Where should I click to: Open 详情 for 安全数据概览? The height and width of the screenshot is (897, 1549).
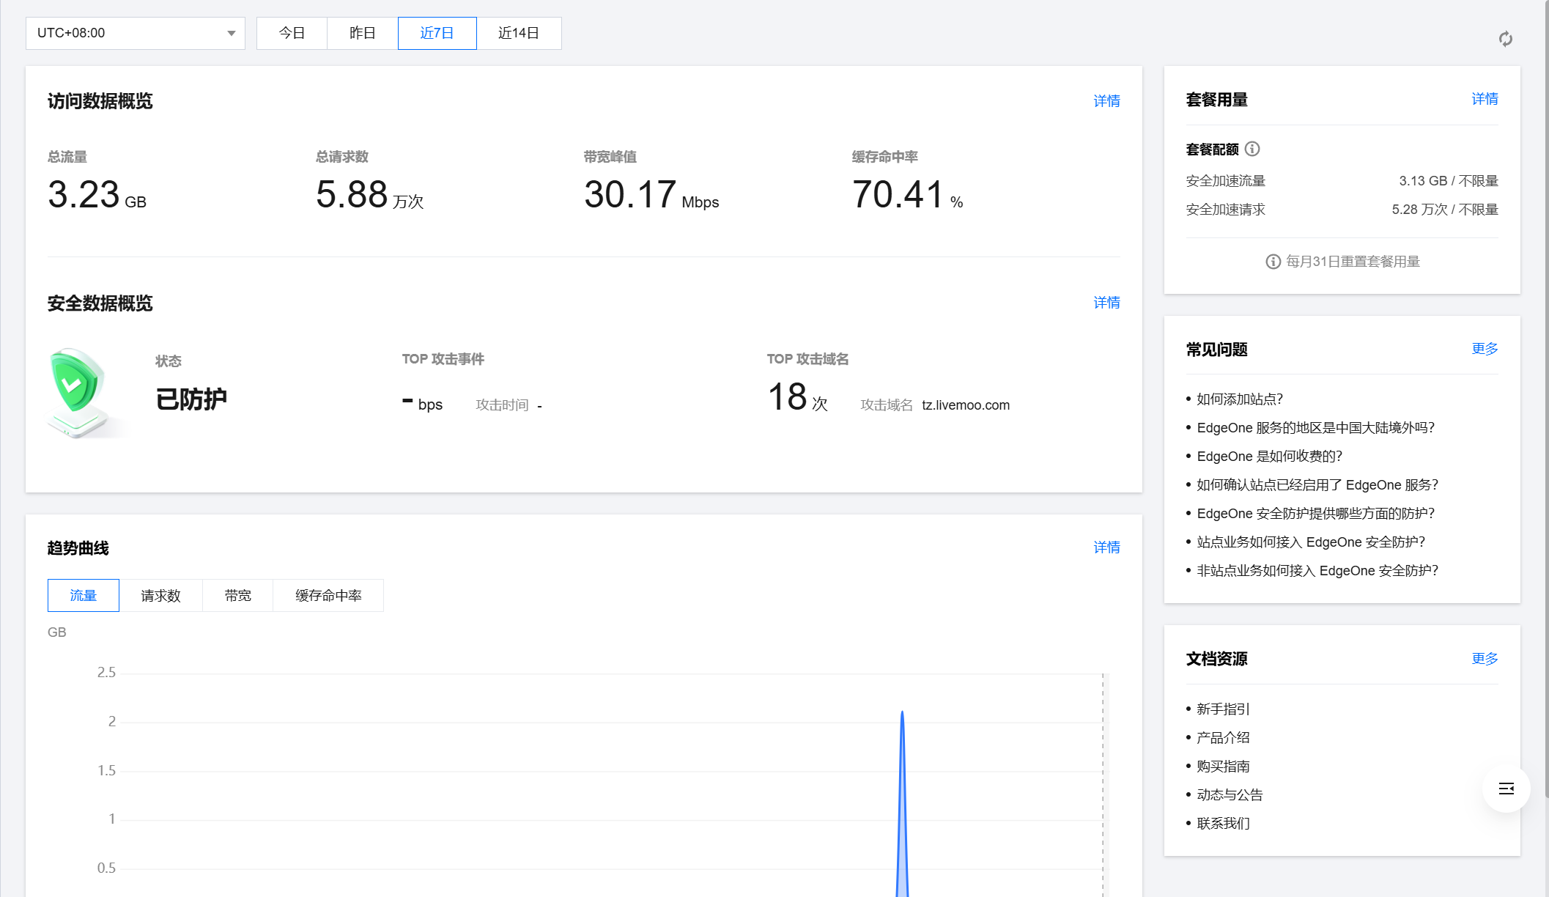click(1106, 303)
